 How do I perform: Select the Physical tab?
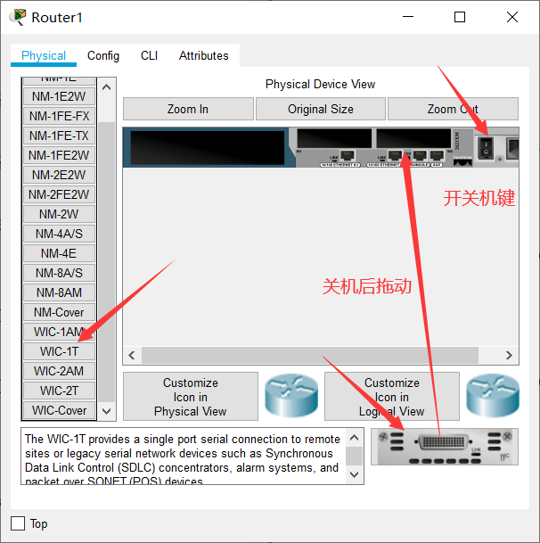pyautogui.click(x=44, y=56)
